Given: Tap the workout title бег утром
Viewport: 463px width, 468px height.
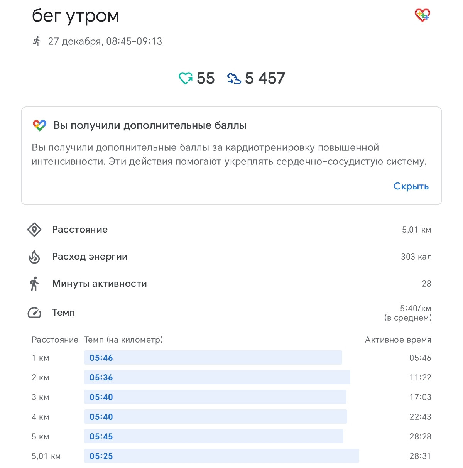Looking at the screenshot, I should click(75, 16).
